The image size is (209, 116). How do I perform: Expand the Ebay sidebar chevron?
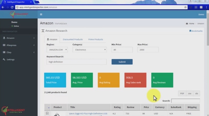coord(34,52)
